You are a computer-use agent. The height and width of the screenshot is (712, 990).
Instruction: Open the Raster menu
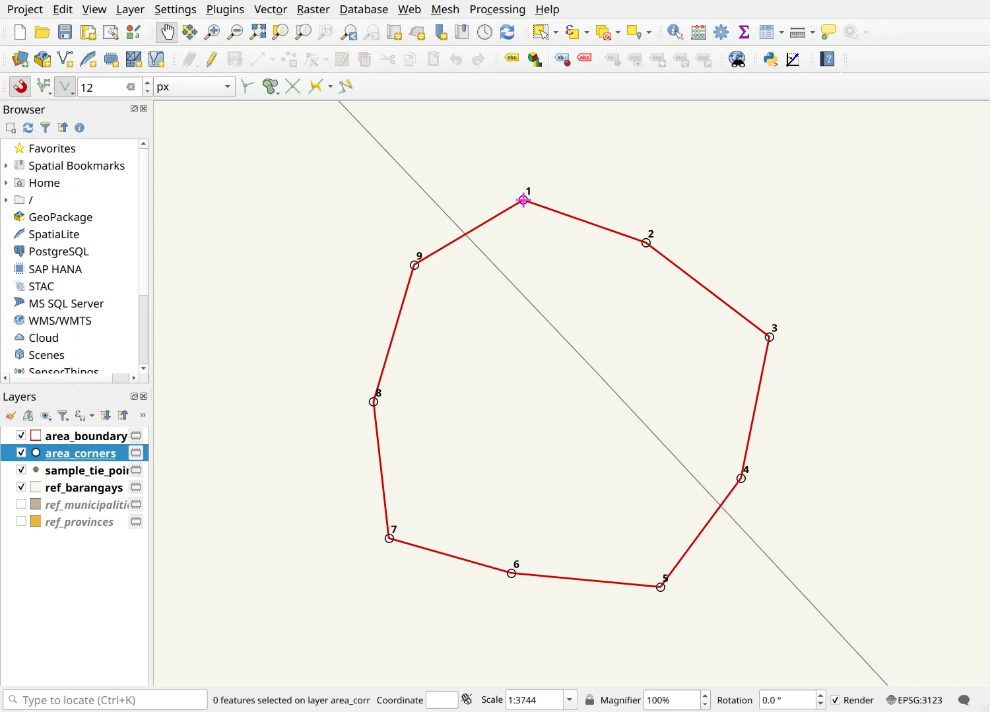point(313,9)
